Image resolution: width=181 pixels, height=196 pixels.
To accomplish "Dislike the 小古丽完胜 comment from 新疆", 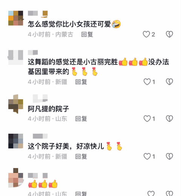I will click(169, 82).
